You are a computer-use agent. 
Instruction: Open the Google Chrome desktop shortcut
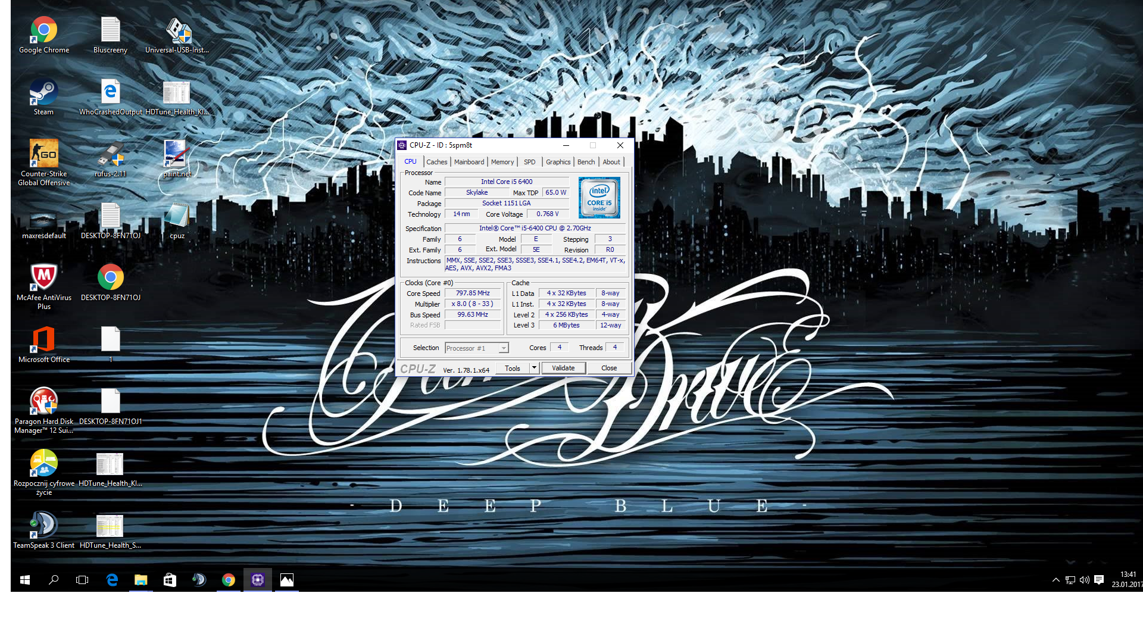point(44,35)
